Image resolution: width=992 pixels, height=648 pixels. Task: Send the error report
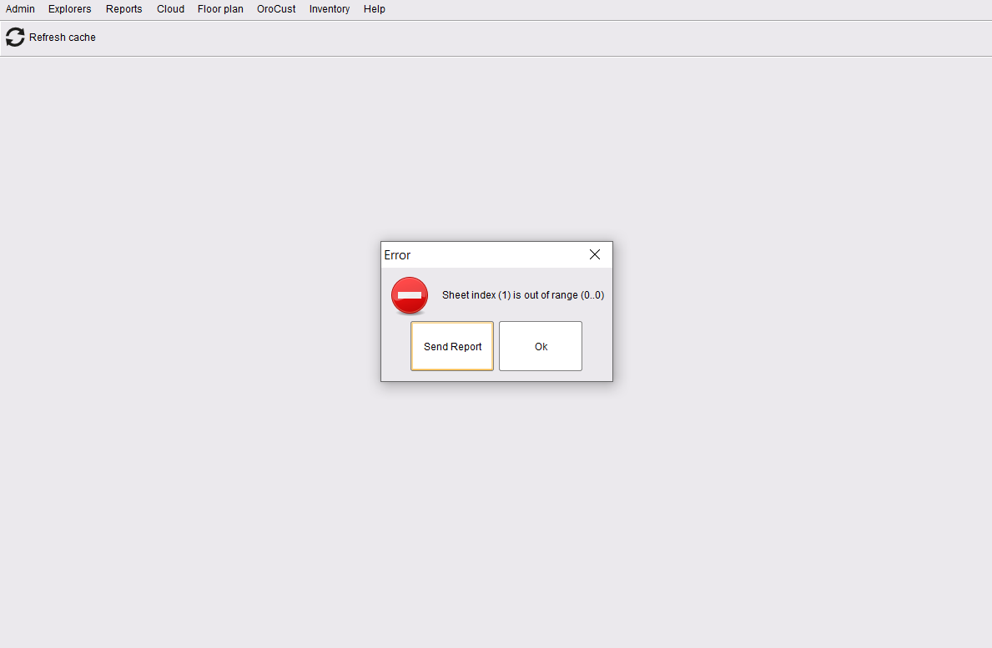(x=452, y=346)
